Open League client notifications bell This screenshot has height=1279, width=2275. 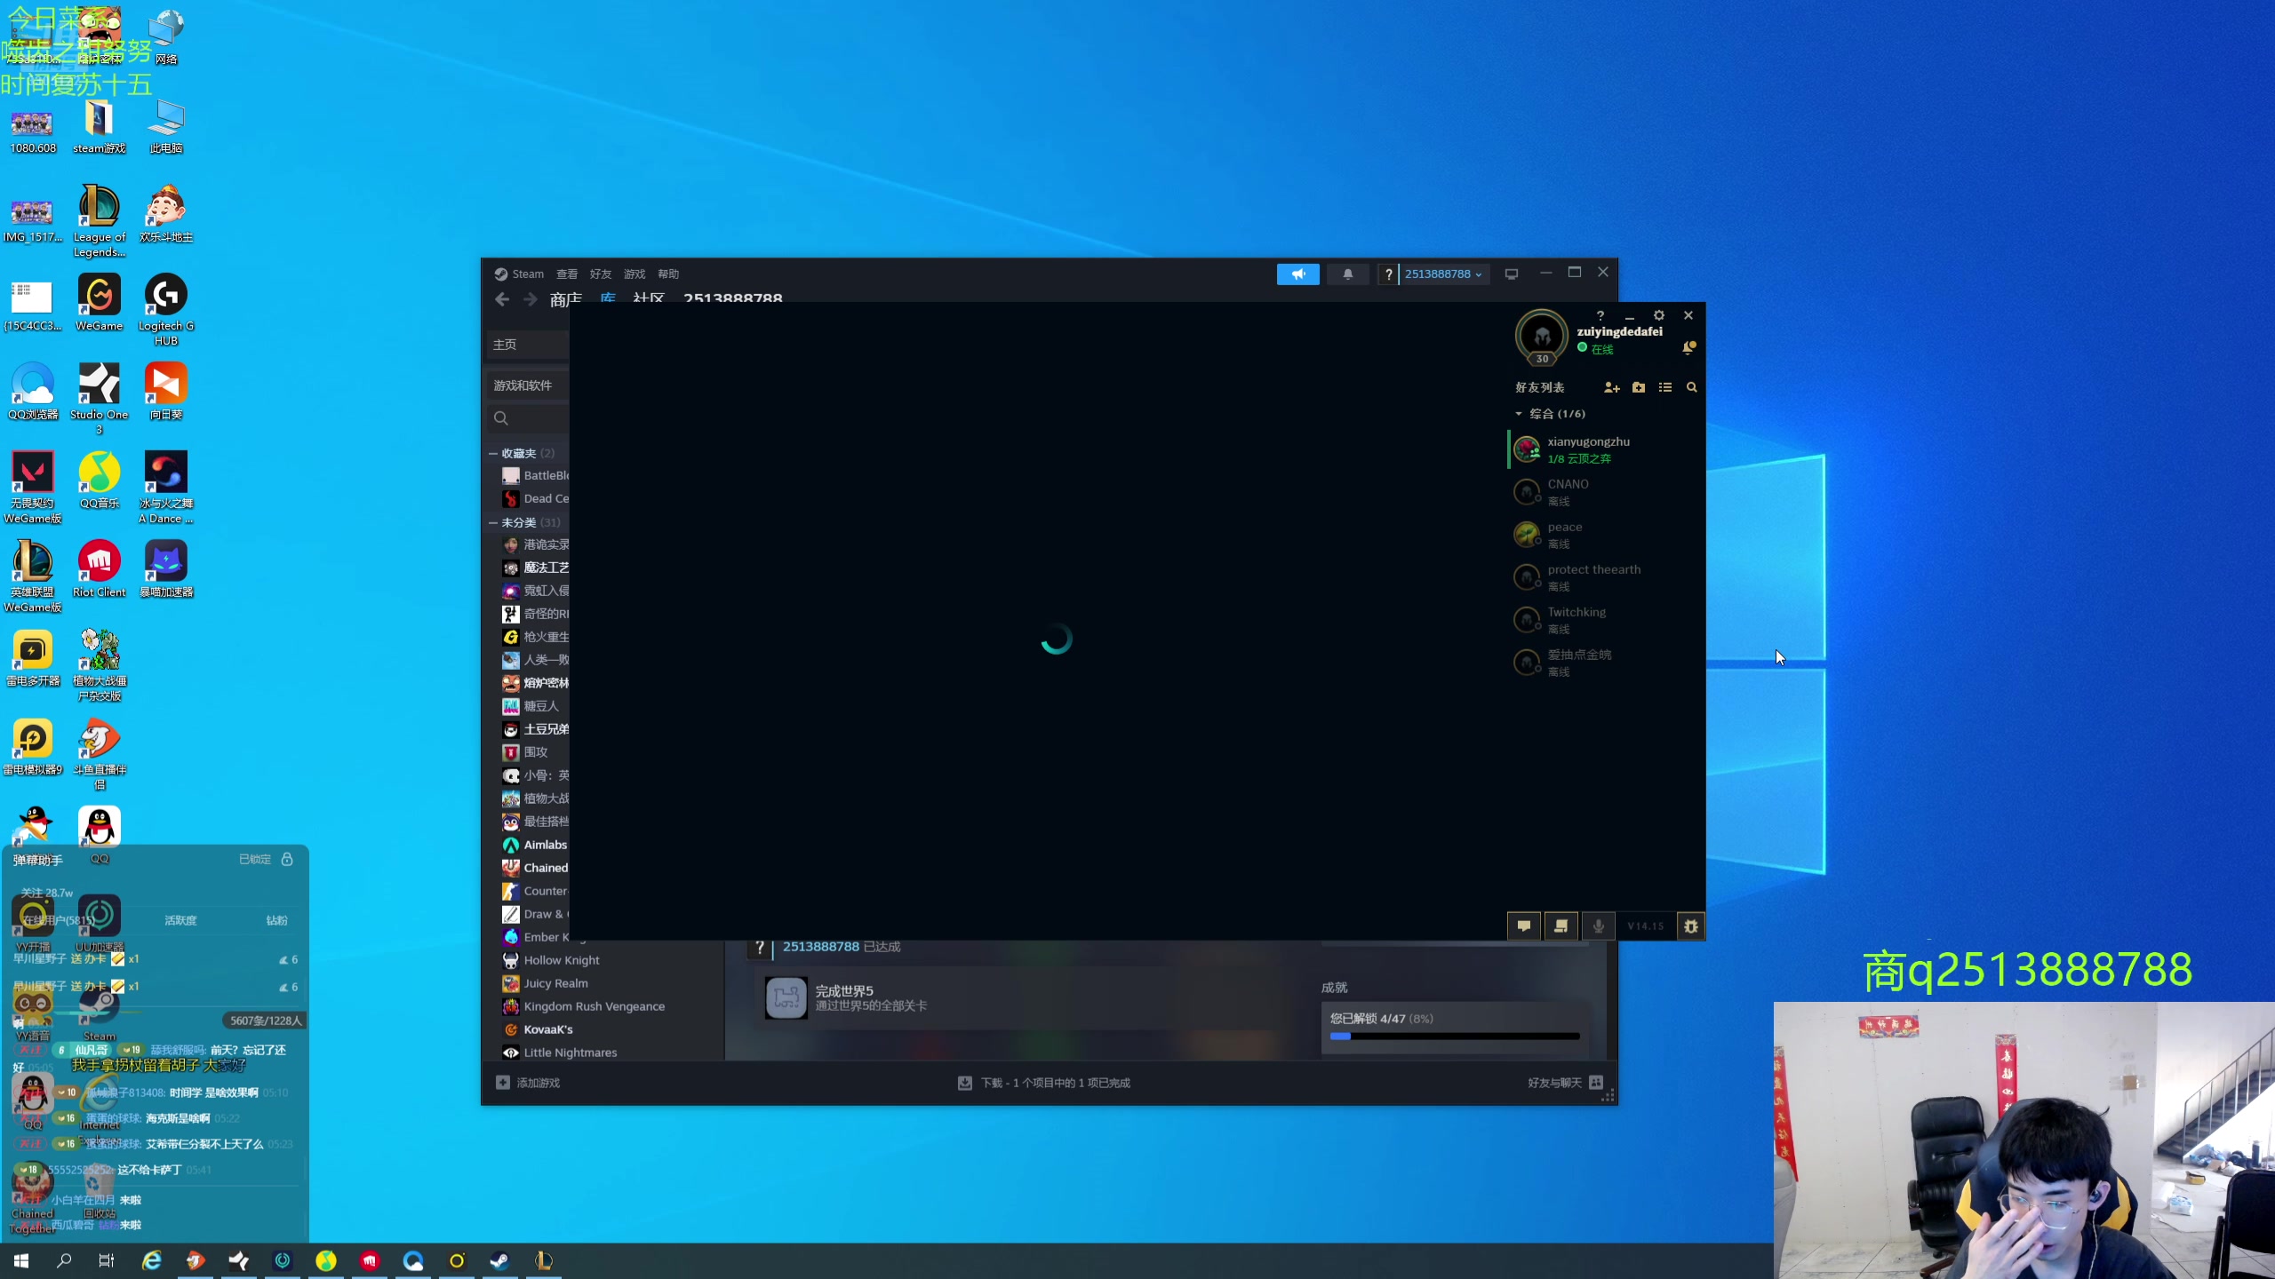1688,348
